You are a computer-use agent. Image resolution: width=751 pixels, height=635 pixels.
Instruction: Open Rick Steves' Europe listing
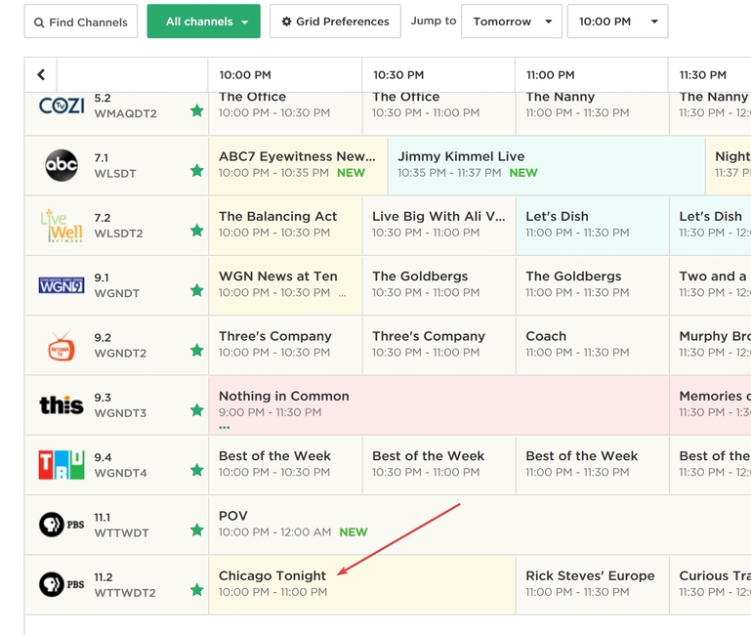tap(593, 584)
